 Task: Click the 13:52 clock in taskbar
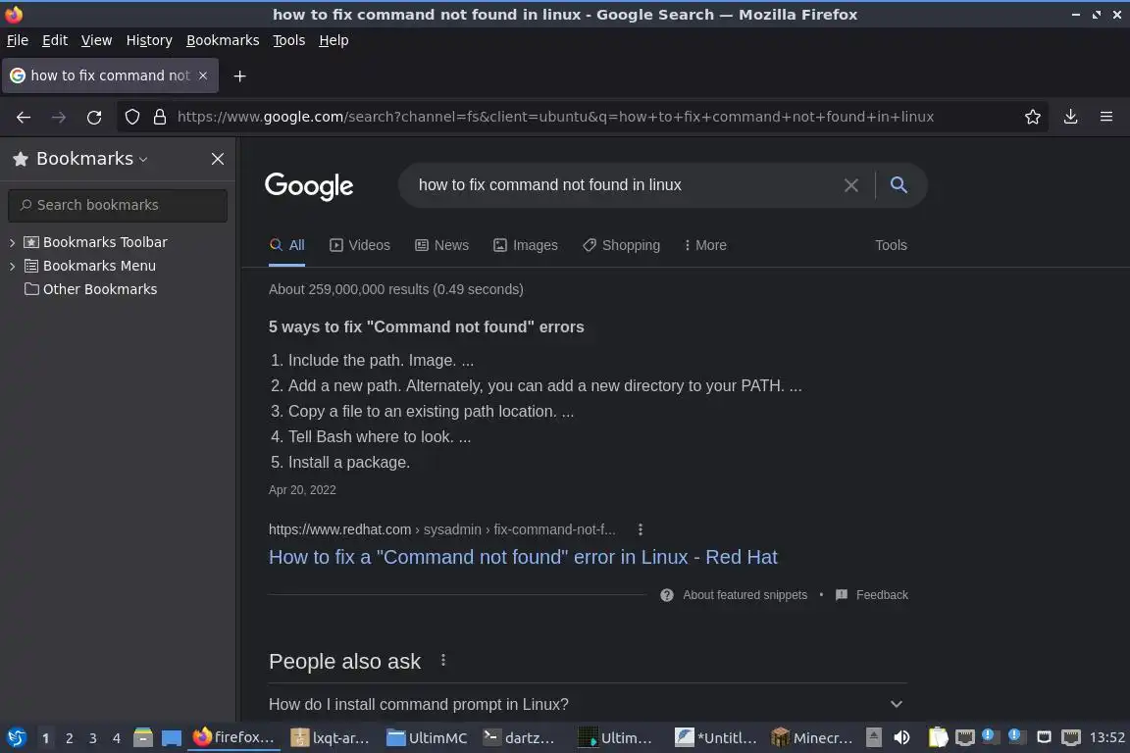click(x=1106, y=737)
